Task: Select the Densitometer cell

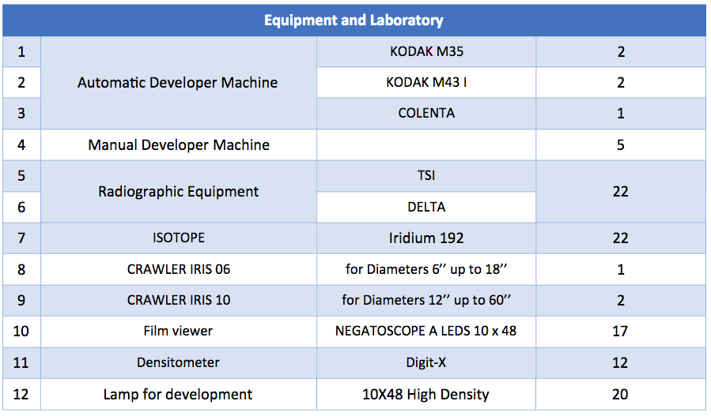Action: coord(178,362)
